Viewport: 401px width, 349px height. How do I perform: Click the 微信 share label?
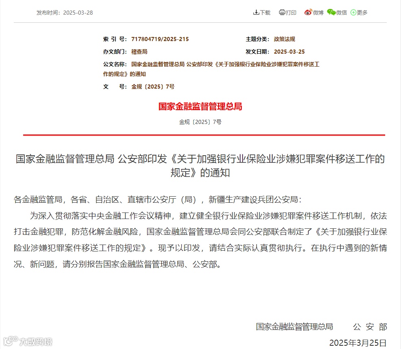(341, 13)
